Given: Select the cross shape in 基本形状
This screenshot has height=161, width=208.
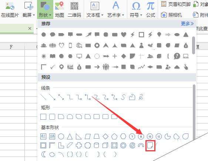Looking at the screenshot, I should pyautogui.click(x=79, y=145).
